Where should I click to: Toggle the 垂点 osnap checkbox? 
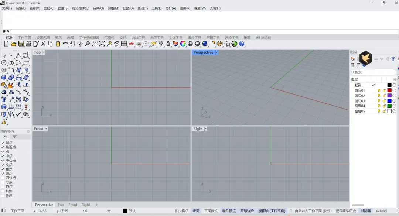pyautogui.click(x=3, y=169)
